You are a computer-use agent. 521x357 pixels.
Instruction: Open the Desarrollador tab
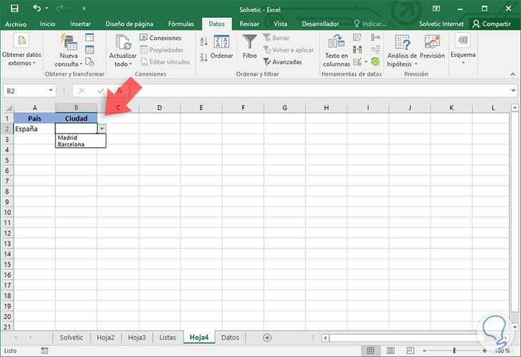[320, 24]
